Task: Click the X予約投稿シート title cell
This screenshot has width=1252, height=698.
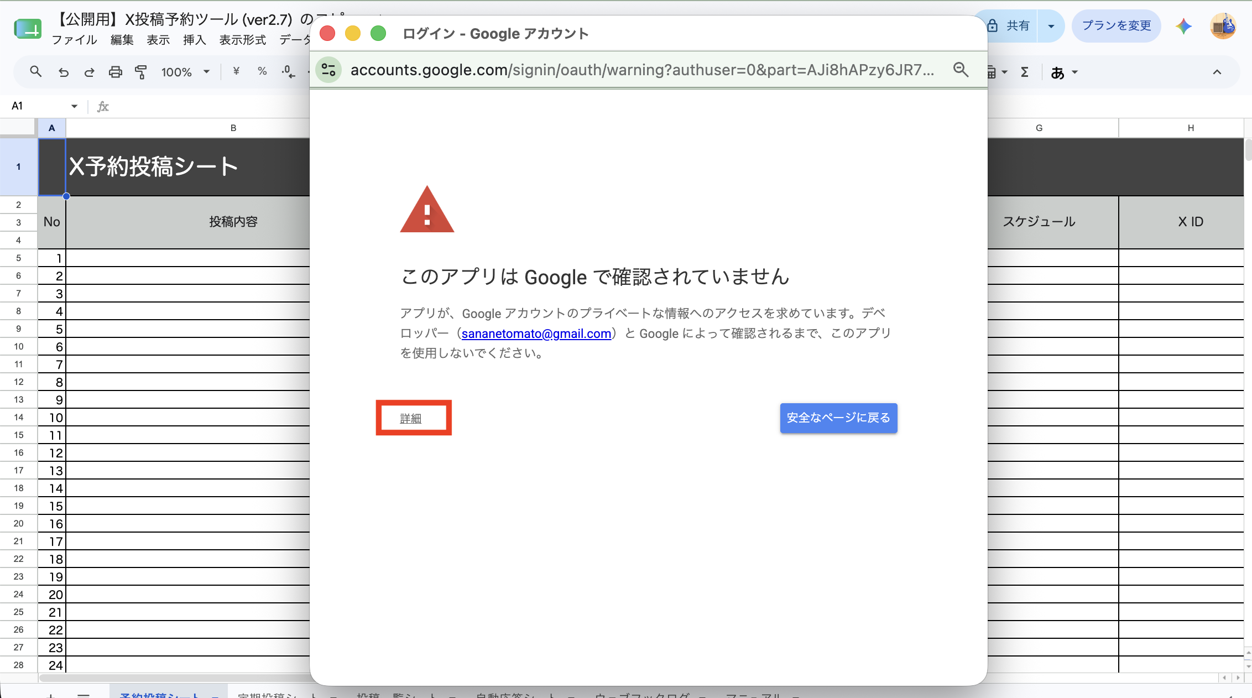Action: (188, 166)
